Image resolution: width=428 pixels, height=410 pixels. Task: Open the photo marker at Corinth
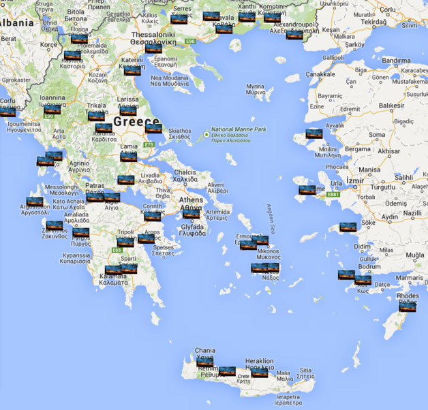coord(153,217)
